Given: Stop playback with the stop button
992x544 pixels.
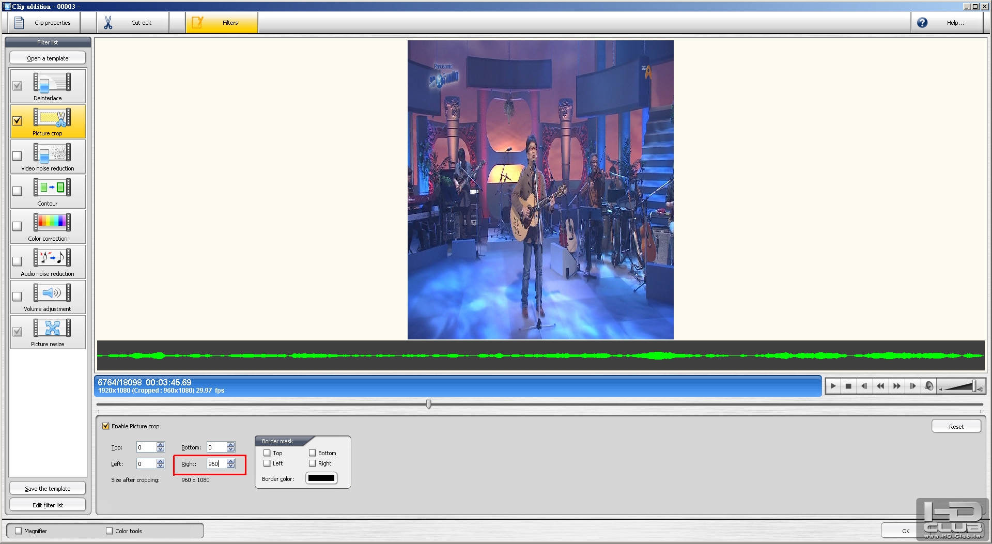Looking at the screenshot, I should point(848,386).
